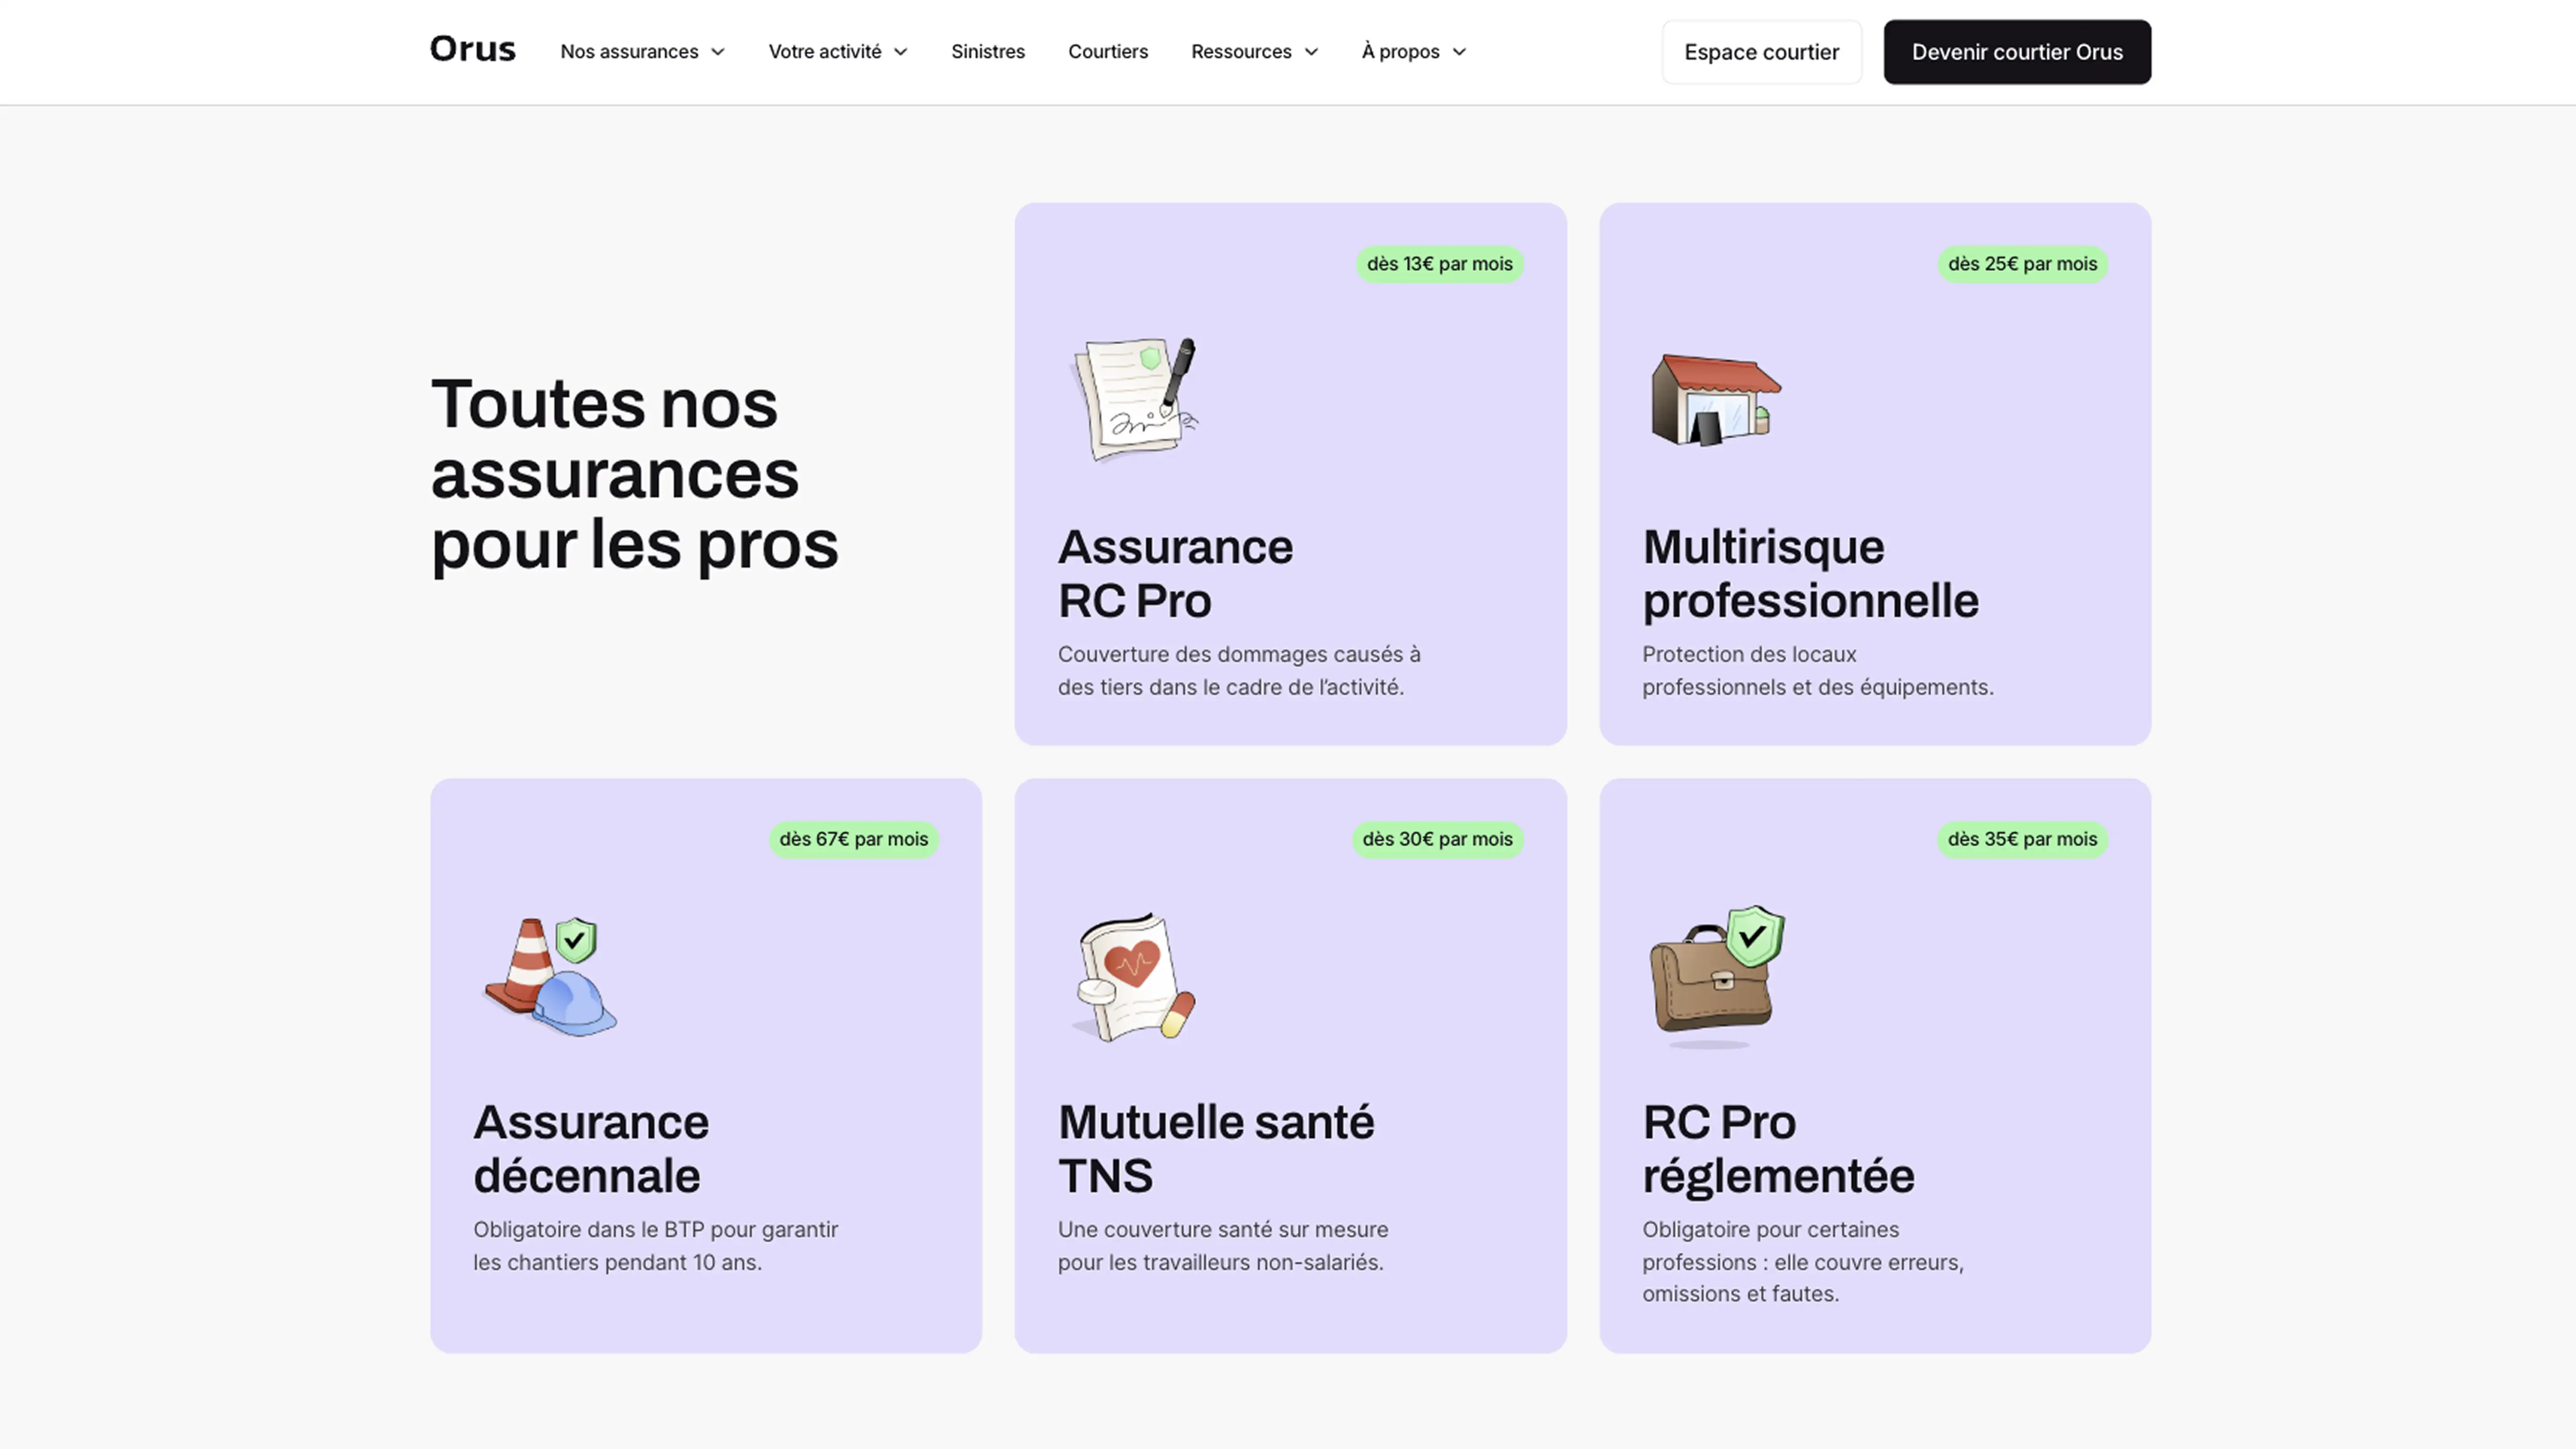This screenshot has width=2576, height=1449.
Task: Click the chevron next to Nos assurances
Action: pyautogui.click(x=717, y=52)
